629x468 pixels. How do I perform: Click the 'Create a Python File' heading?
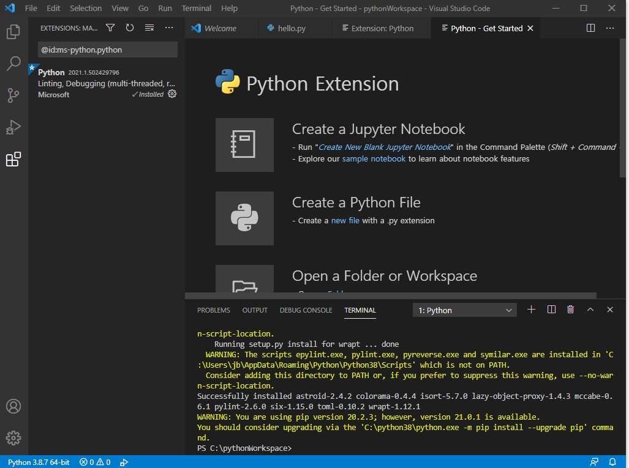[356, 202]
